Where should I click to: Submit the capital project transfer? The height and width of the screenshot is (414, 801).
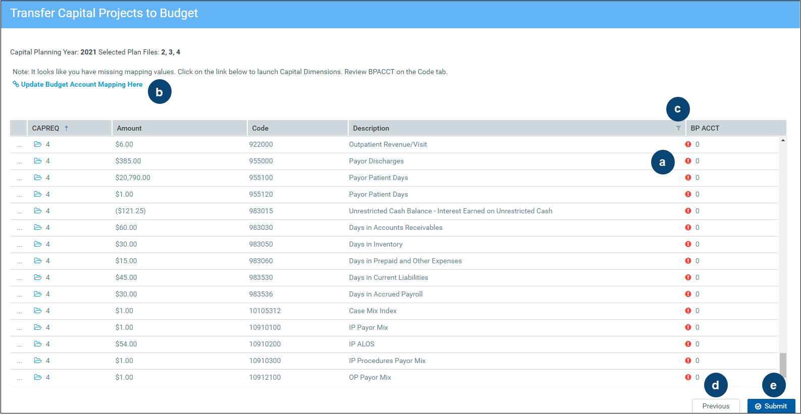pyautogui.click(x=771, y=406)
